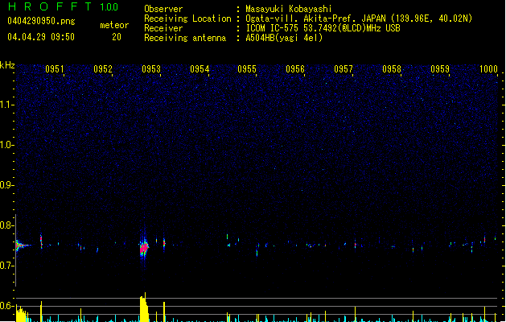The image size is (506, 322).
Task: Click the observer name Masayuki Kobayashi
Action: click(x=289, y=9)
